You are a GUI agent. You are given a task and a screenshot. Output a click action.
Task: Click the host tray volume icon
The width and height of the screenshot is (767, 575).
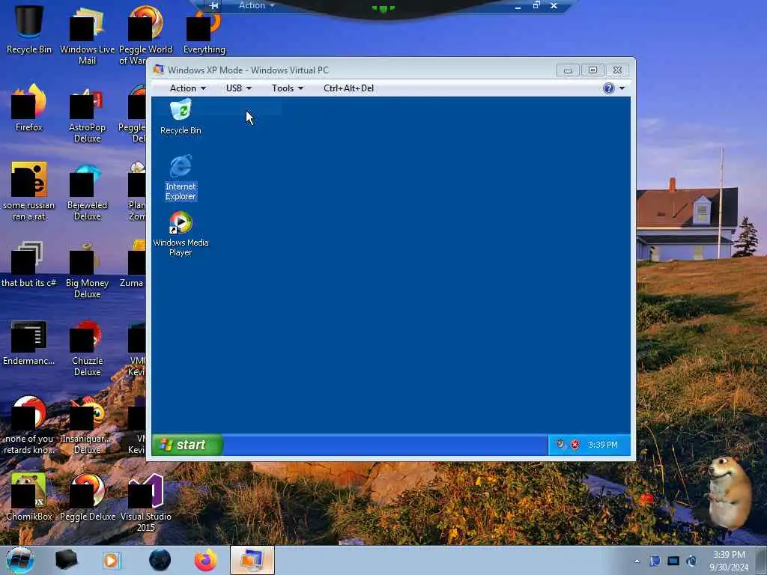click(x=691, y=561)
